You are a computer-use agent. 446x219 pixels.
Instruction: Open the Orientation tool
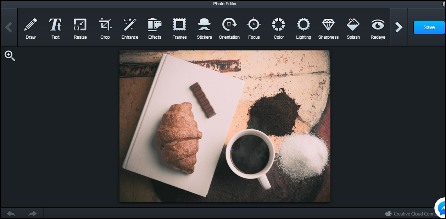(x=229, y=28)
